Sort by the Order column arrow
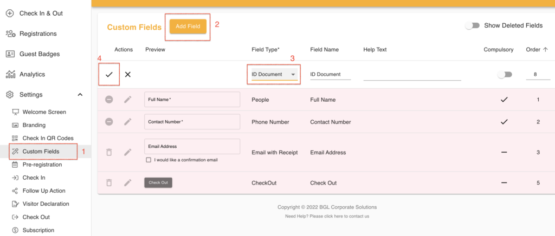Viewport: 555px width, 236px height. tap(545, 49)
